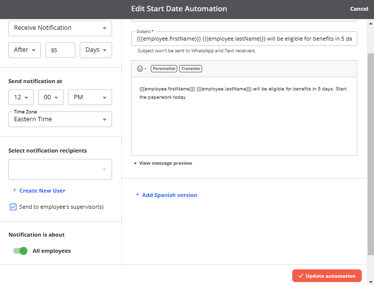Image resolution: width=374 pixels, height=285 pixels.
Task: Open the After timing dropdown
Action: pos(24,50)
